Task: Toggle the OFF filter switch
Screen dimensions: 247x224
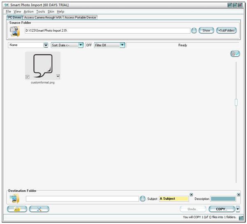Action: click(x=89, y=45)
